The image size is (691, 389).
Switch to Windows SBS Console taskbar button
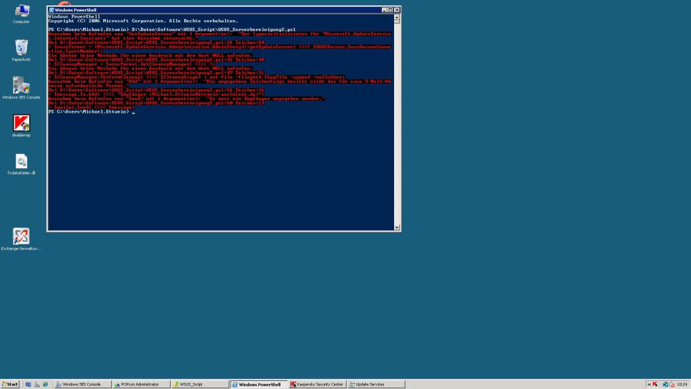click(x=82, y=384)
